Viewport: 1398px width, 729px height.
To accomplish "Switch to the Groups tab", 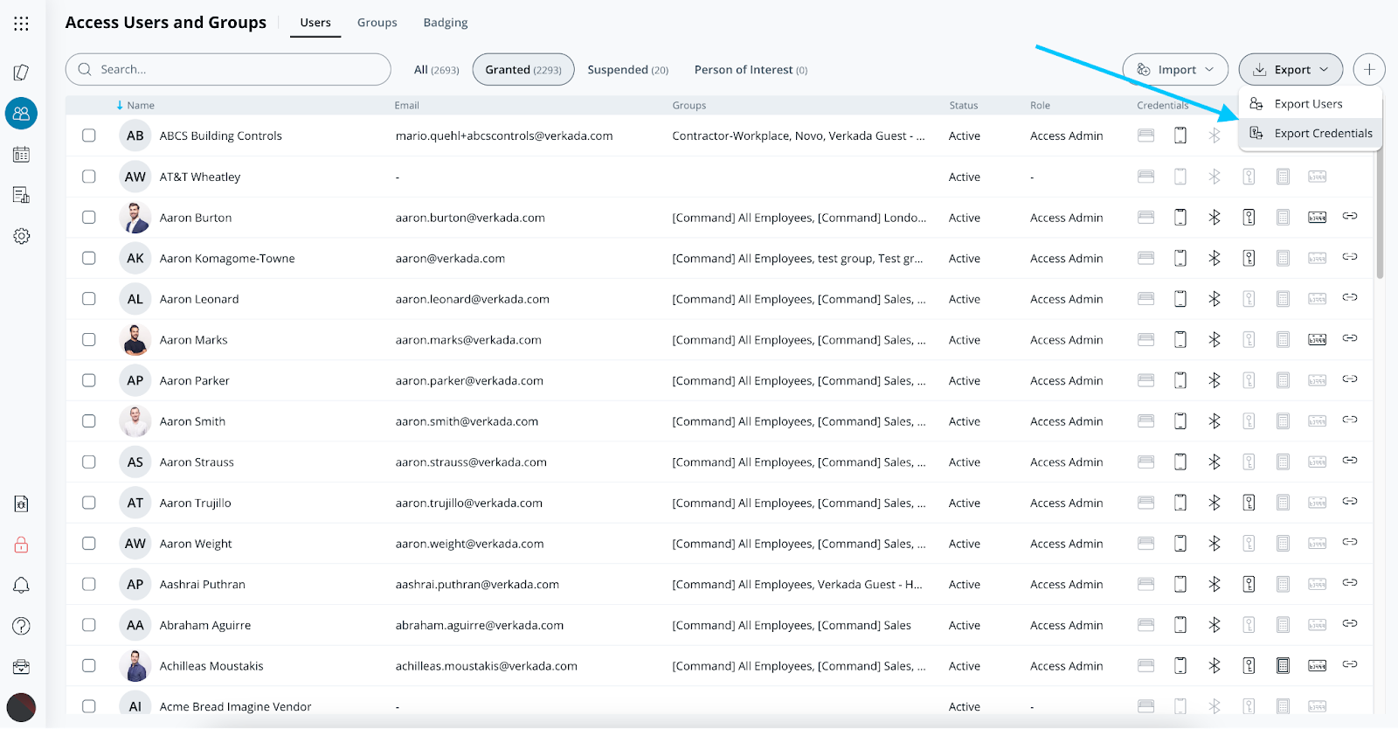I will [x=377, y=23].
